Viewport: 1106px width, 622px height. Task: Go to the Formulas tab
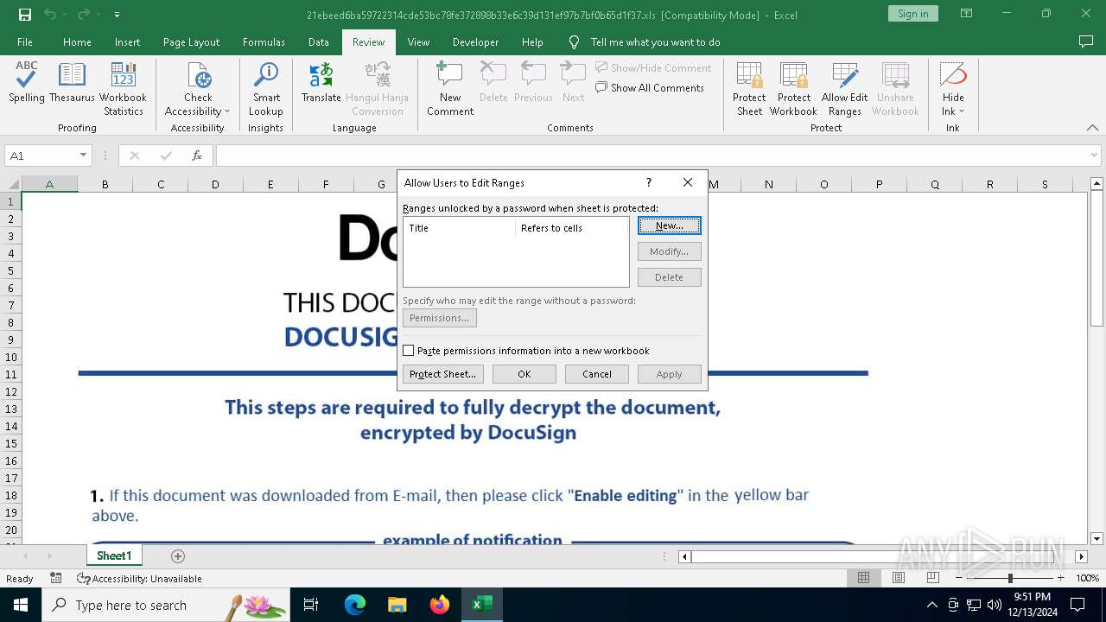(x=264, y=41)
